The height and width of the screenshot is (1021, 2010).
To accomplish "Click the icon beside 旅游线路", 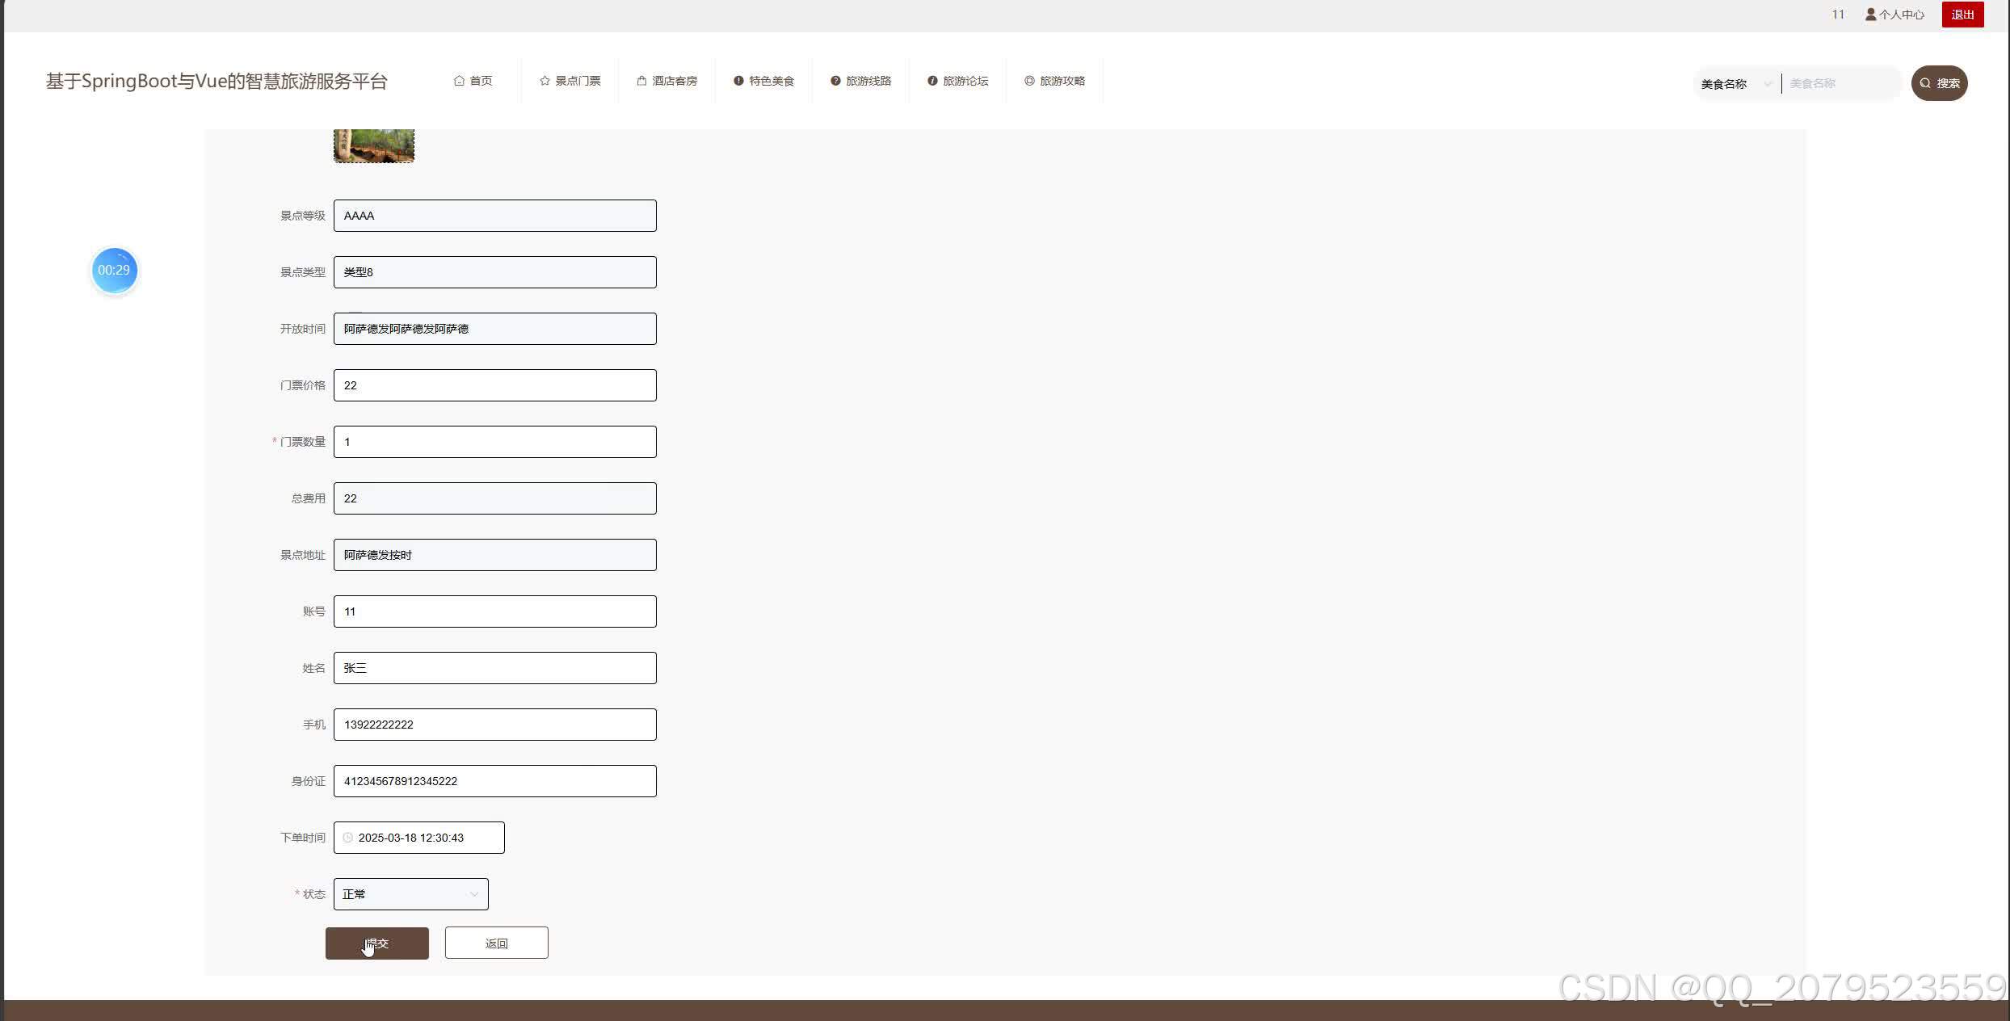I will [835, 81].
